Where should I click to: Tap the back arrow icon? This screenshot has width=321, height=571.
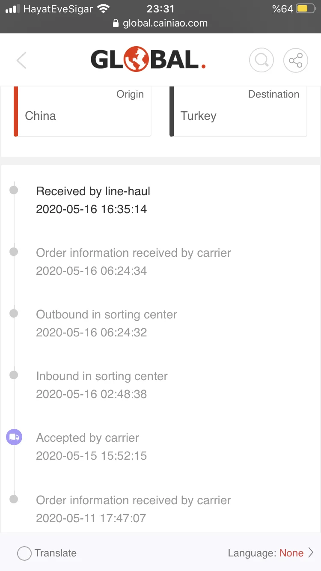tap(22, 60)
